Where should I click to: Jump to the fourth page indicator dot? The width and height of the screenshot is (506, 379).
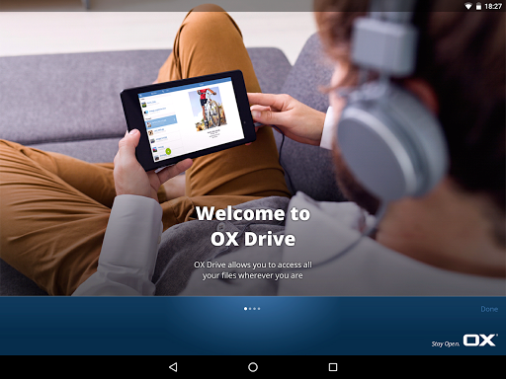[x=259, y=309]
